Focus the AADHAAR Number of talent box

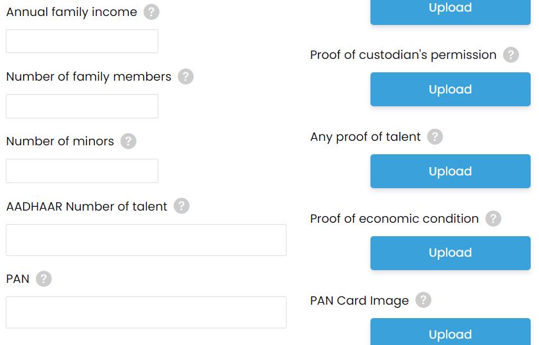(146, 240)
